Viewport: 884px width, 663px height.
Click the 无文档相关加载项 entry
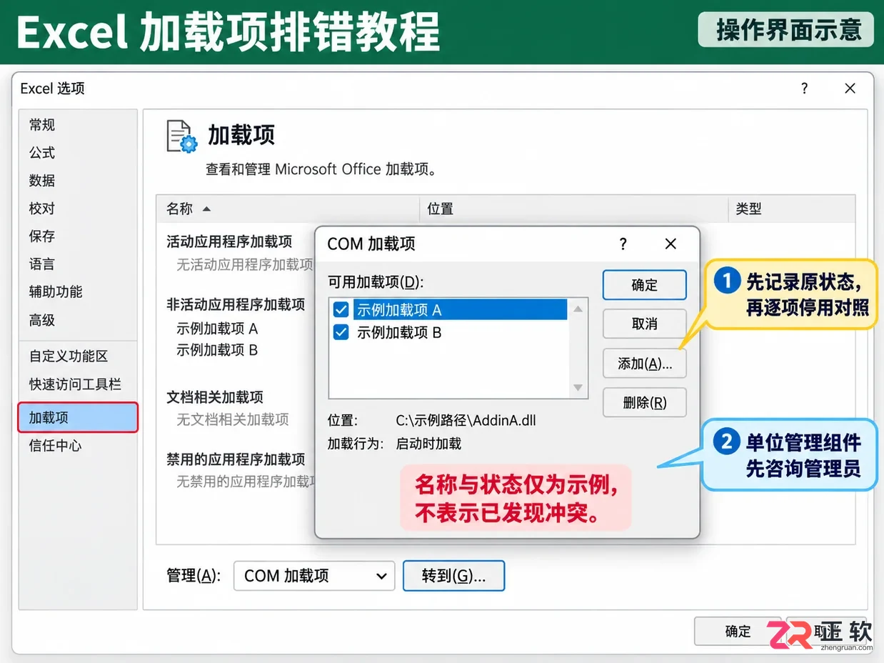pyautogui.click(x=233, y=419)
